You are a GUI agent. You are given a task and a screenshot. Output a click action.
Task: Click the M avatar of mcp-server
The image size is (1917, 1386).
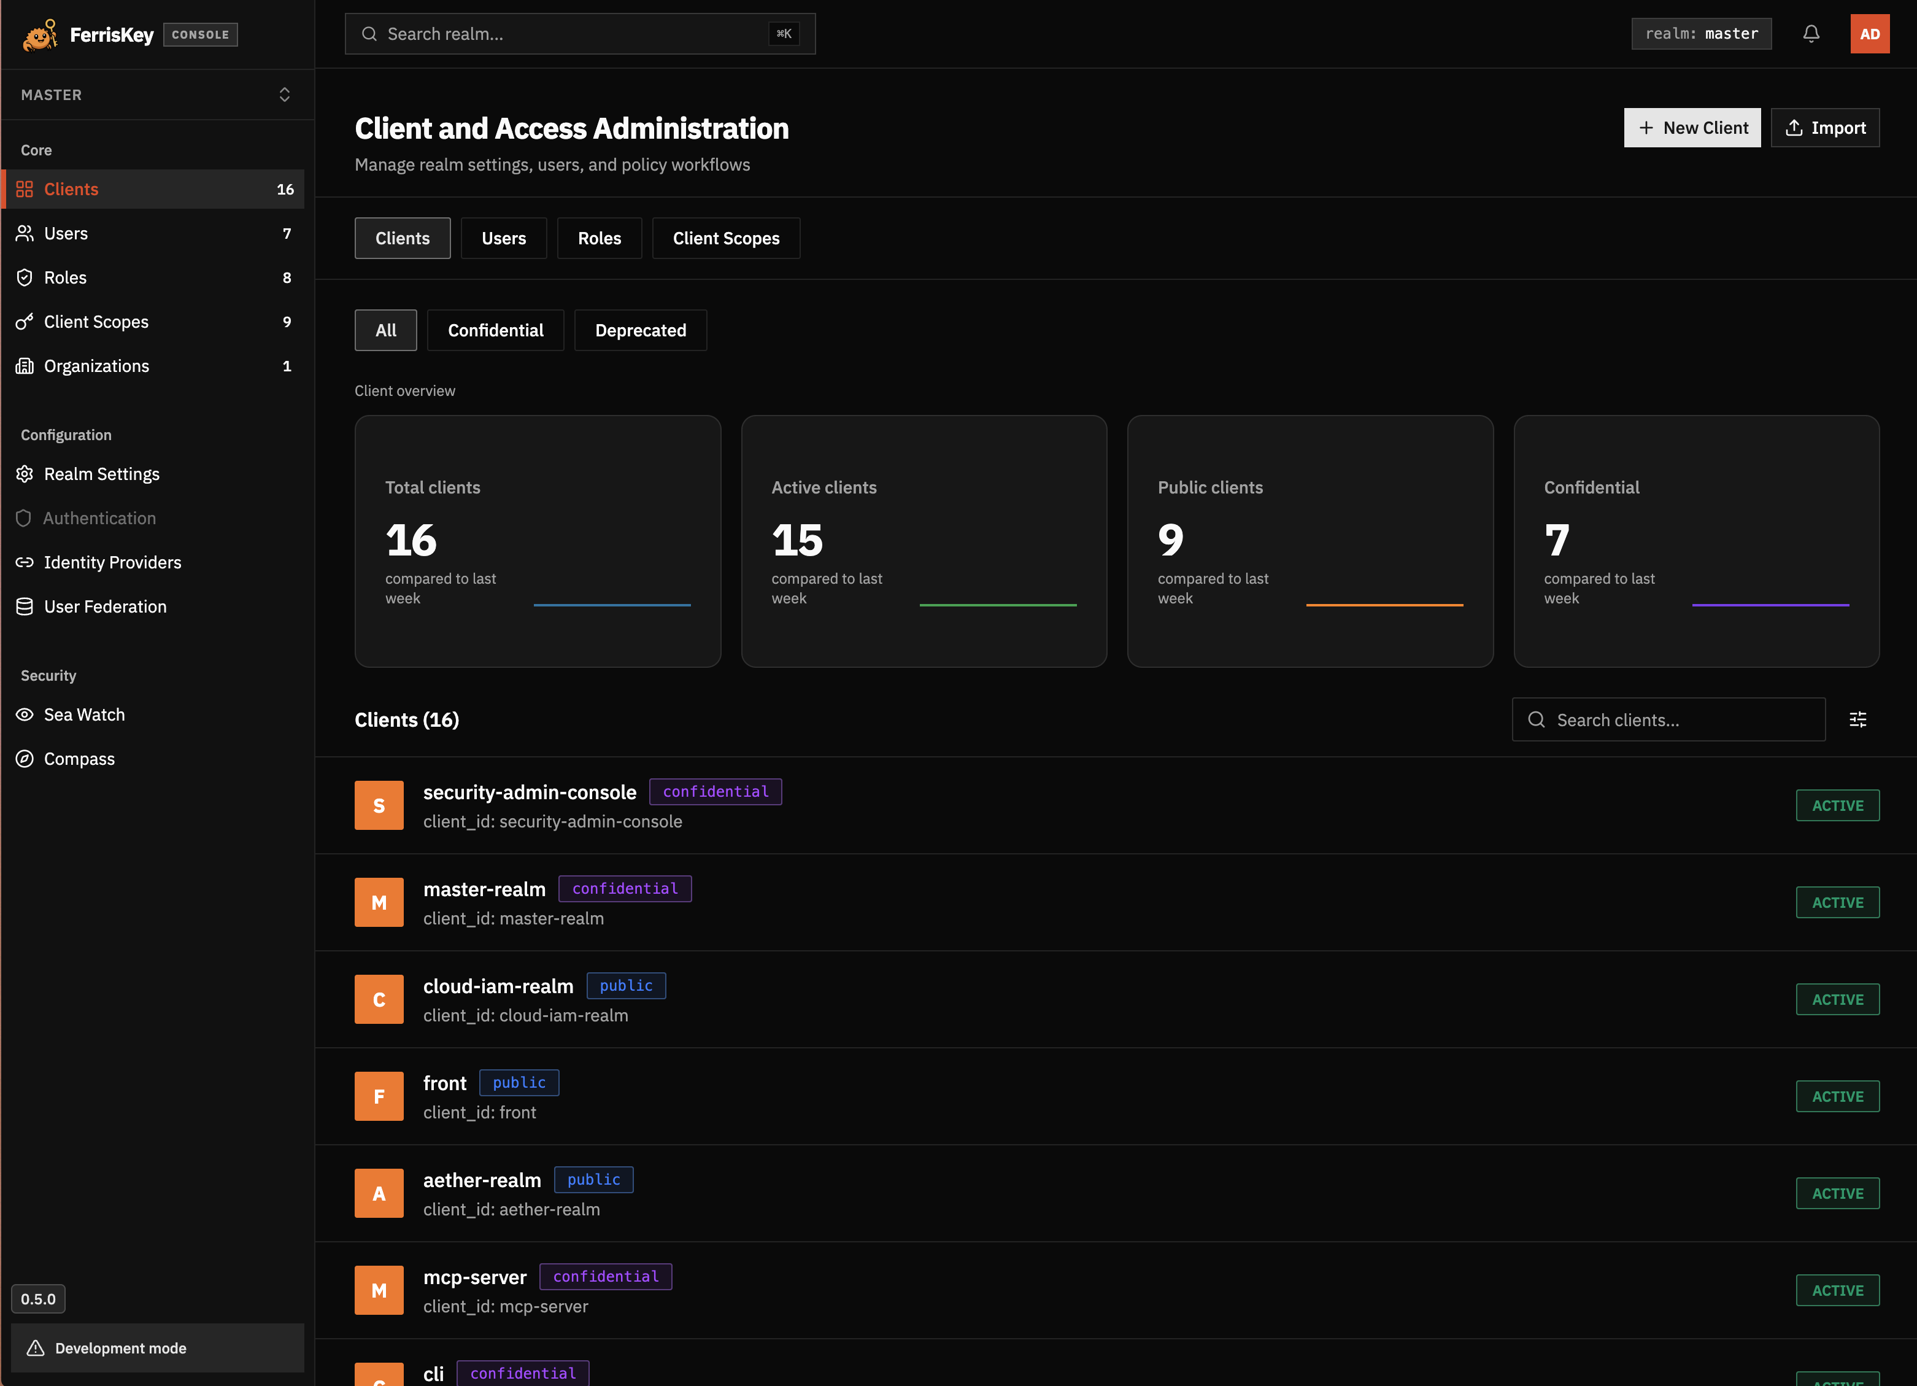tap(379, 1290)
